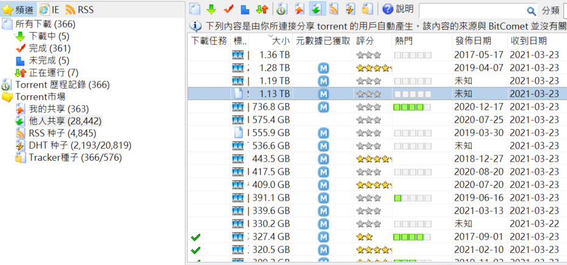Select Torrent市場 folder in sidebar
The height and width of the screenshot is (265, 567).
coord(40,97)
